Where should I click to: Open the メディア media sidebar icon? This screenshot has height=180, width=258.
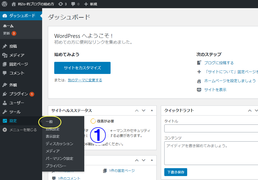[5, 55]
